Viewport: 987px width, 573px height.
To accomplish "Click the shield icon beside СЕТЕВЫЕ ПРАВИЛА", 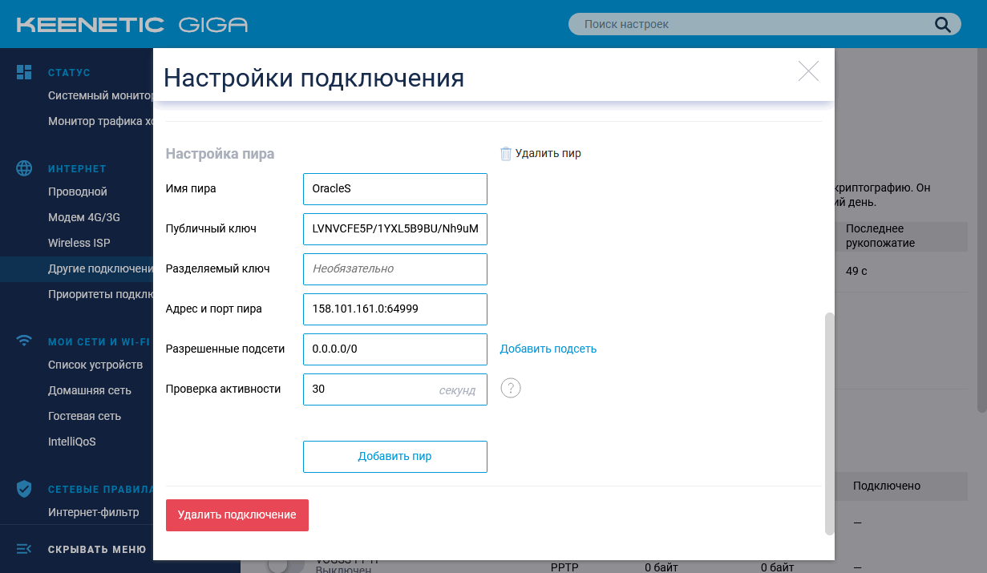I will [x=24, y=487].
